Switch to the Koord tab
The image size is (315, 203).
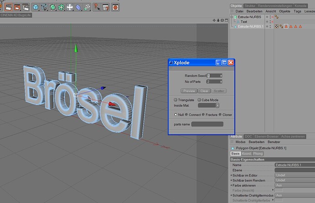point(247,154)
